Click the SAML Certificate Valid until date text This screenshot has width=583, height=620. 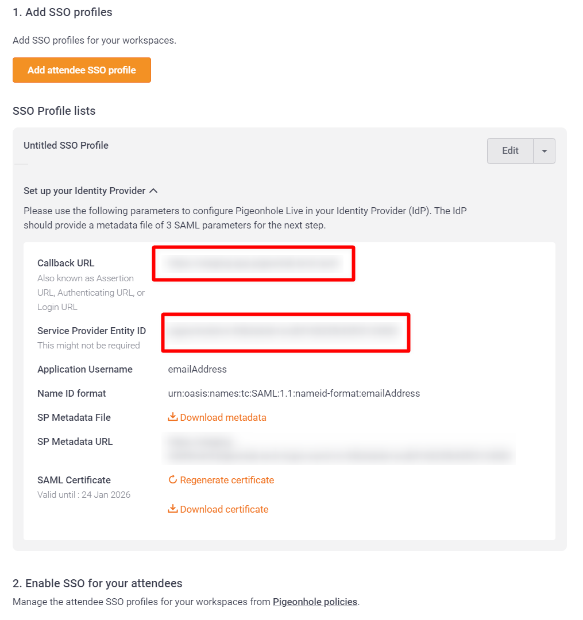tap(84, 494)
